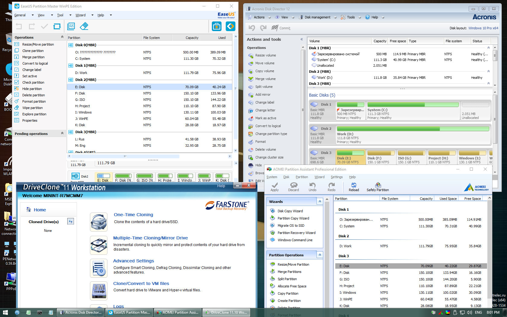The height and width of the screenshot is (317, 507).
Task: Click Resize/Move partition icon in EaseUS
Action: (x=17, y=44)
